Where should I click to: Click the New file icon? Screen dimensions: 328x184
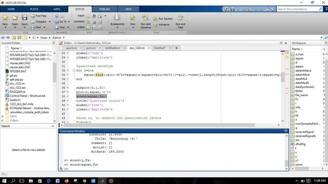pyautogui.click(x=5, y=17)
